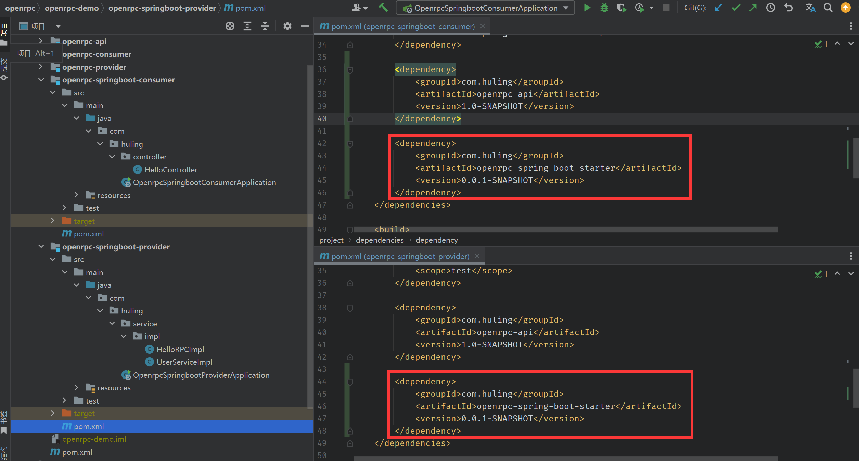Click the green Run button
This screenshot has width=859, height=461.
coord(587,8)
